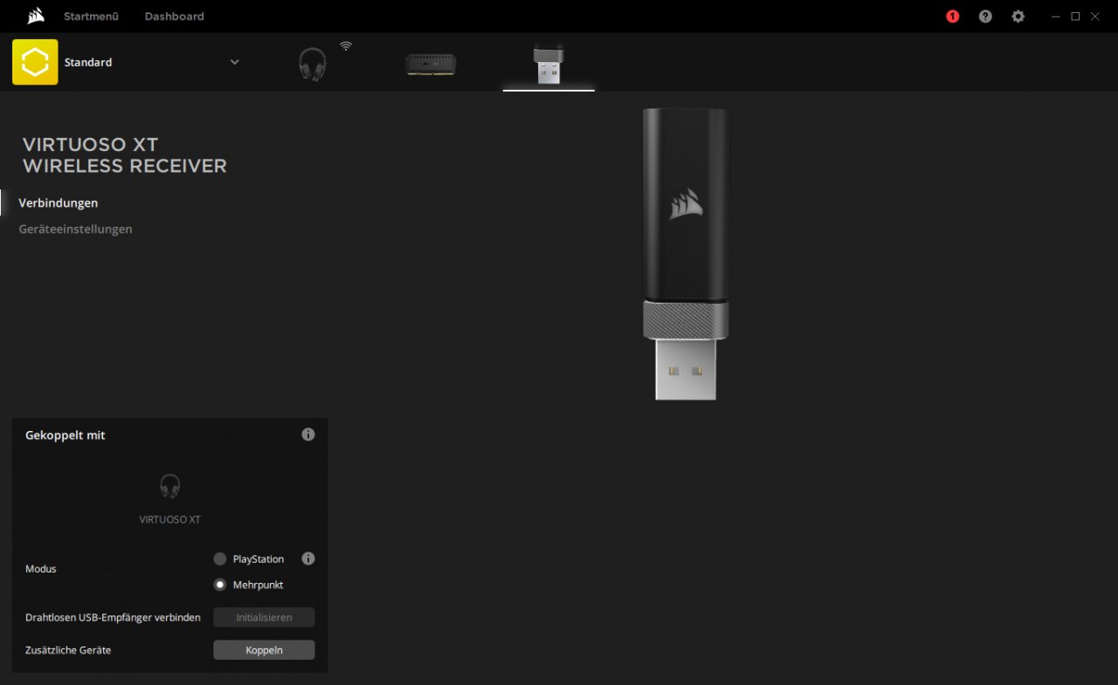1118x685 pixels.
Task: Click VIRTUOSO XT WIRELESS RECEIVER heading
Action: (124, 155)
